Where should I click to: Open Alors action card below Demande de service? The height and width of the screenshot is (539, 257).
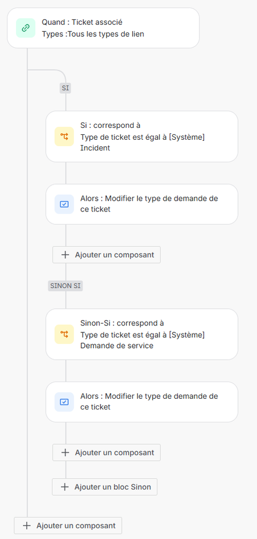point(142,402)
